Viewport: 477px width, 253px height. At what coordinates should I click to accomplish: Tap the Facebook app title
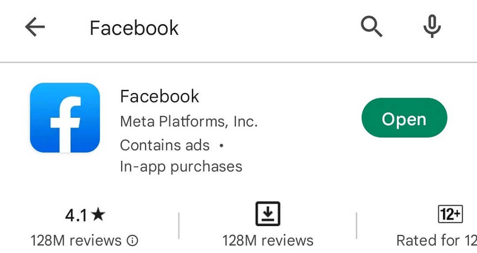(160, 96)
